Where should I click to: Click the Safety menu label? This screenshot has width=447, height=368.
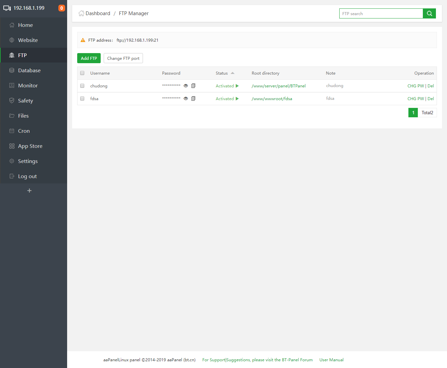[x=26, y=101]
